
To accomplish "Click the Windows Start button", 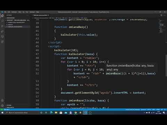I will (x=2, y=112).
